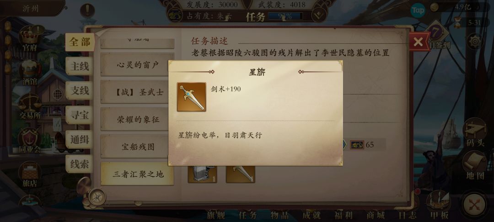Select the 荣耀的象征 quest entry
This screenshot has width=494, height=222.
point(138,120)
